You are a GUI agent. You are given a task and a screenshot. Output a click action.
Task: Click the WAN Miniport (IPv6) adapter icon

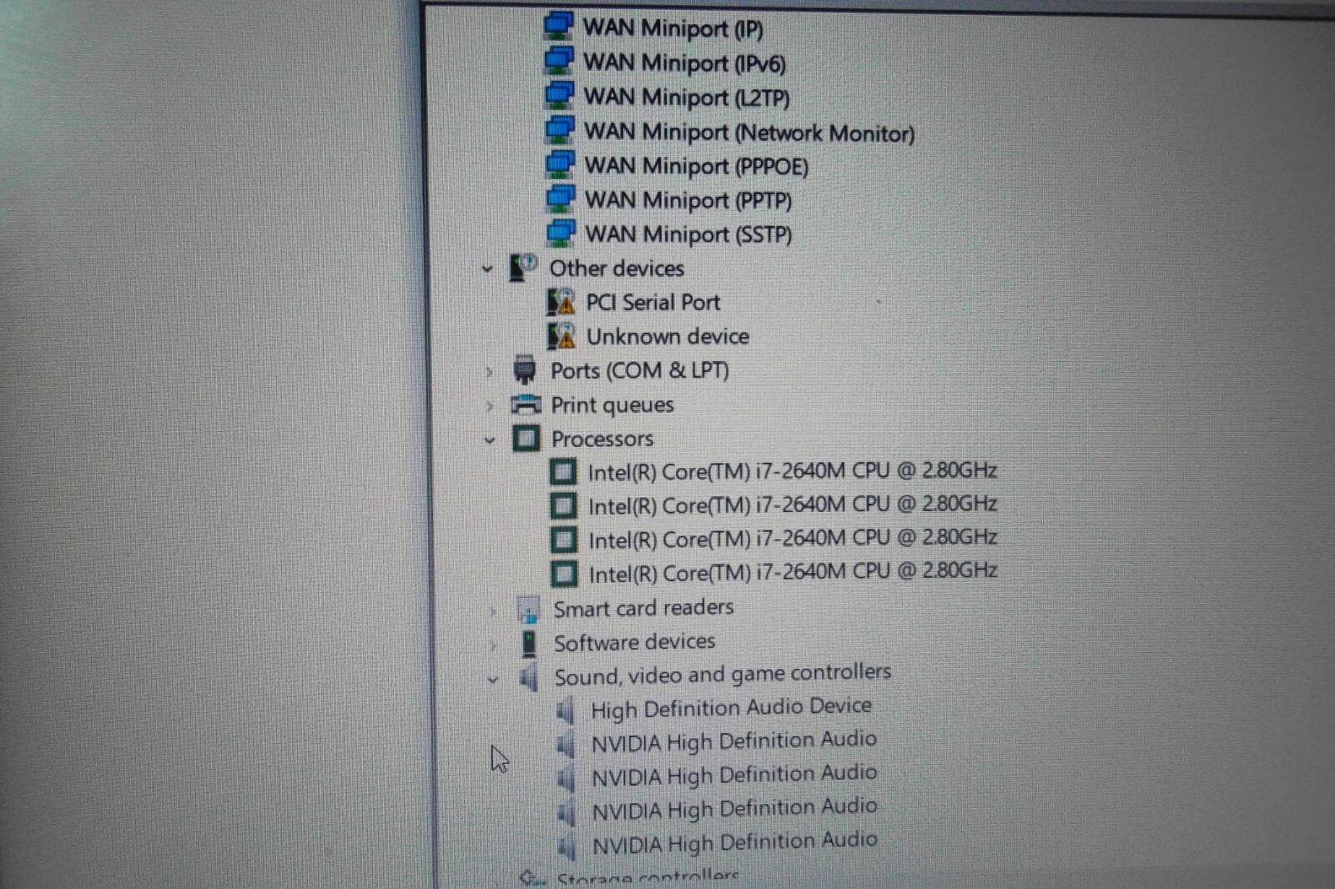(558, 60)
